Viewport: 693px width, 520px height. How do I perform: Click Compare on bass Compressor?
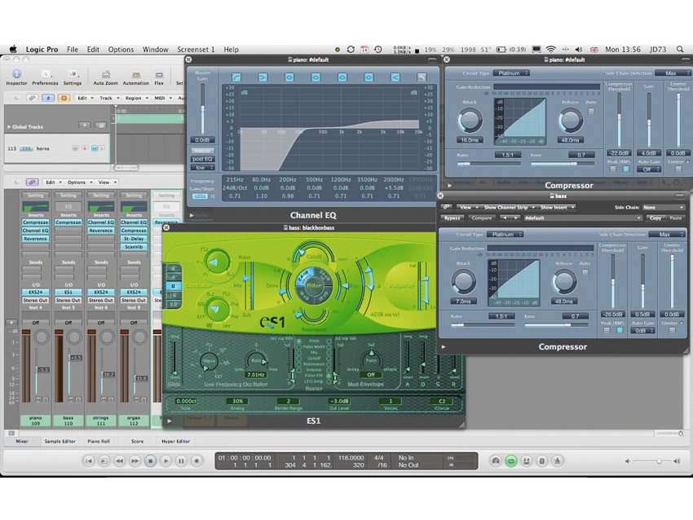point(481,218)
